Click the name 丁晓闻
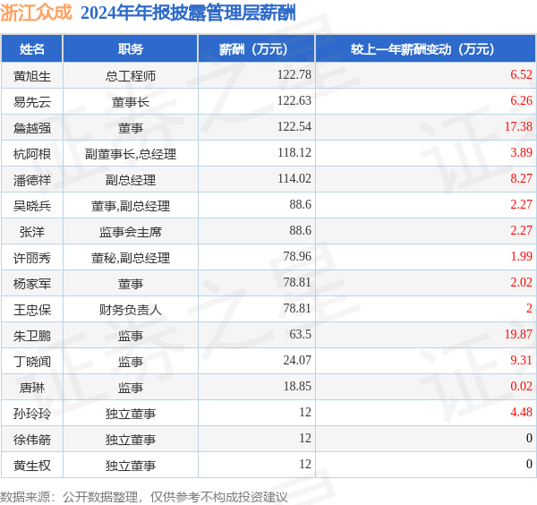The image size is (537, 505). (32, 362)
